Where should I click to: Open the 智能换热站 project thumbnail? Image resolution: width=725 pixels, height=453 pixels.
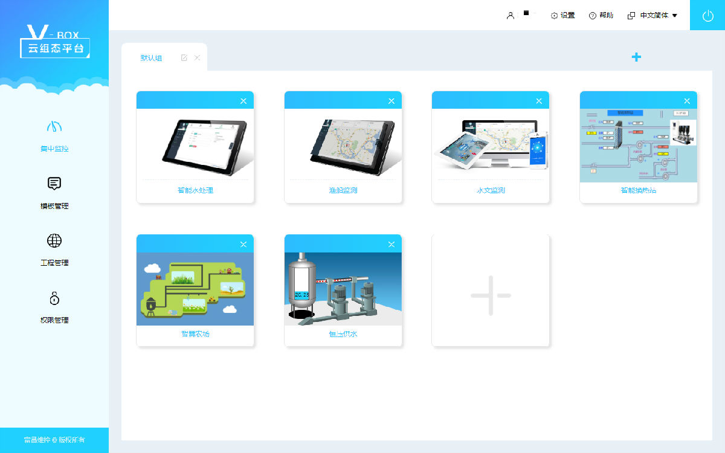click(x=638, y=146)
